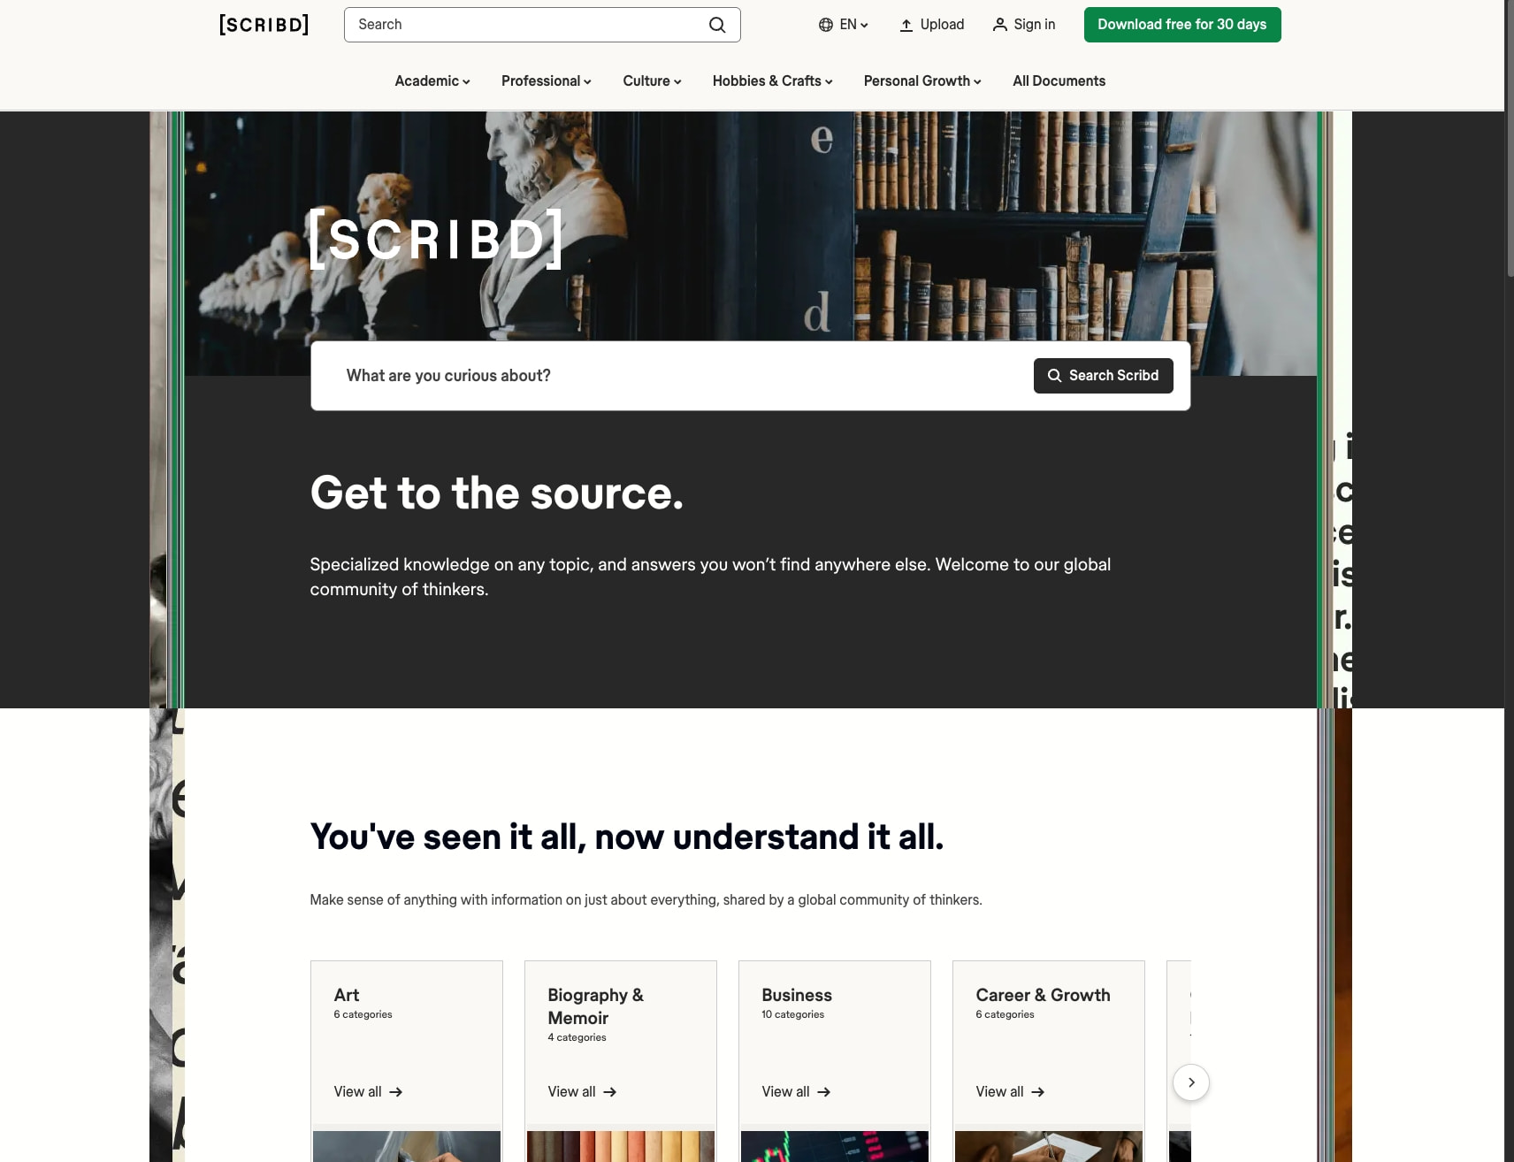Click the upload arrow icon

pyautogui.click(x=906, y=25)
